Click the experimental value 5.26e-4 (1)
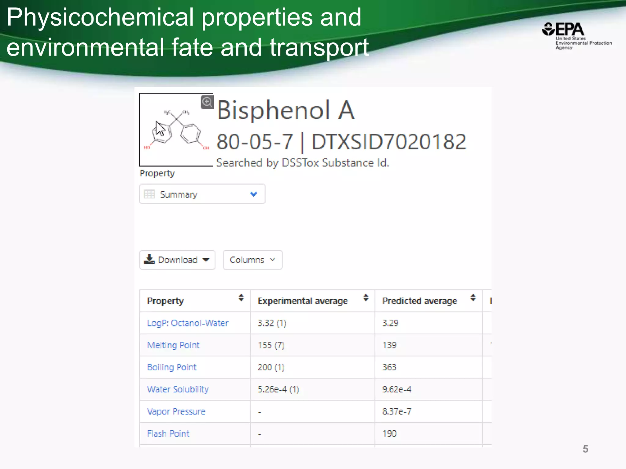Viewport: 626px width, 469px height. click(x=278, y=389)
